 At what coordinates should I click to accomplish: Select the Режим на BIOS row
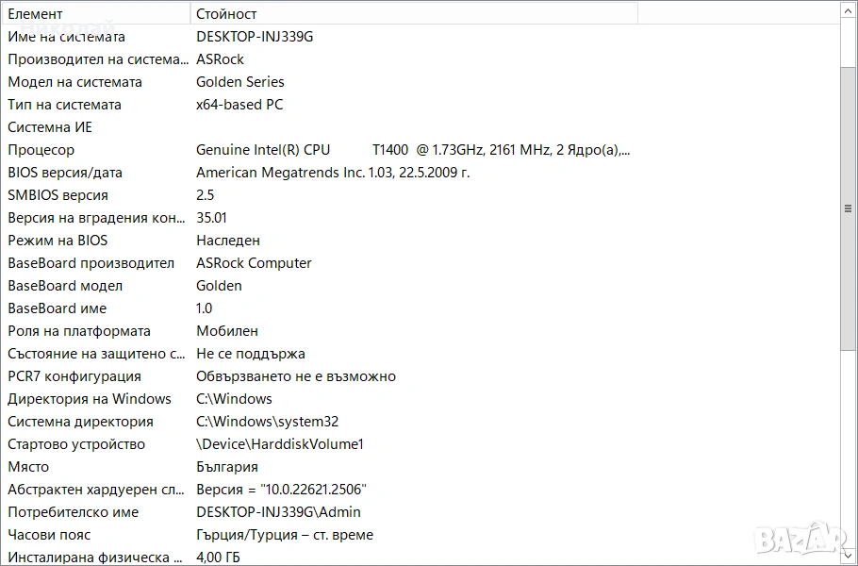(58, 241)
